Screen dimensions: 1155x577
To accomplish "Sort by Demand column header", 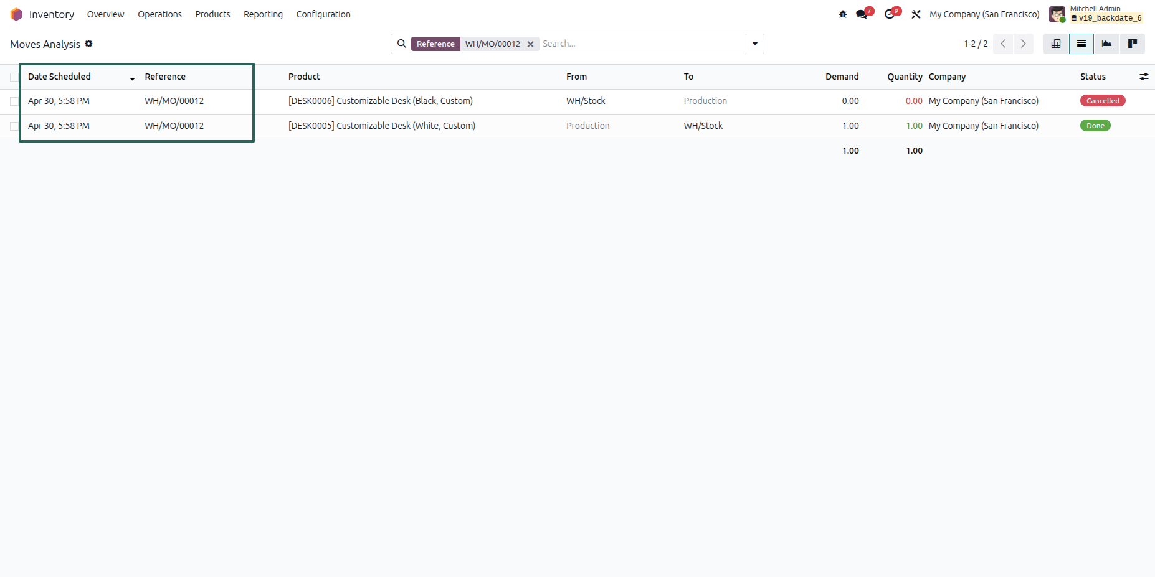I will (x=842, y=77).
